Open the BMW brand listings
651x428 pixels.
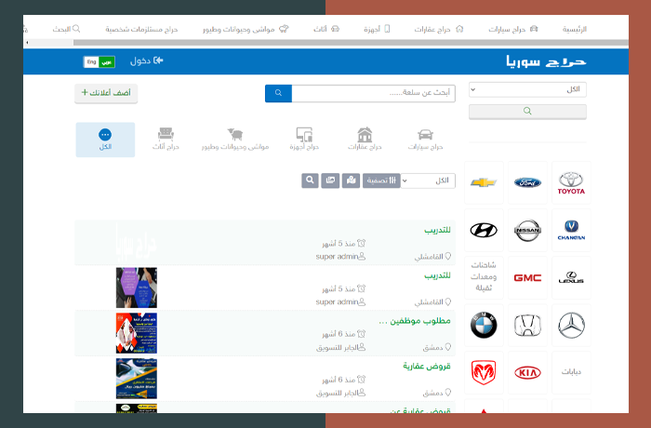pos(484,325)
